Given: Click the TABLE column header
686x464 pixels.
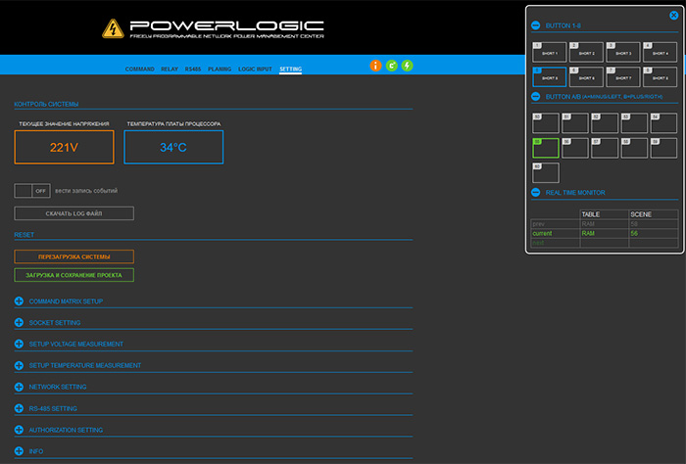Looking at the screenshot, I should (x=605, y=214).
